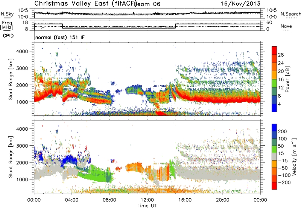Click the "50" velocity colorbar tick
Screen dimensions: 301x208
point(281,146)
